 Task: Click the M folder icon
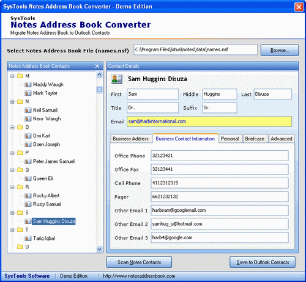[x=20, y=76]
